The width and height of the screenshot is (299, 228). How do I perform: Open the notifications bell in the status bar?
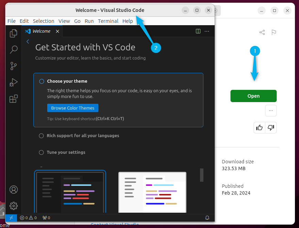coord(207,218)
